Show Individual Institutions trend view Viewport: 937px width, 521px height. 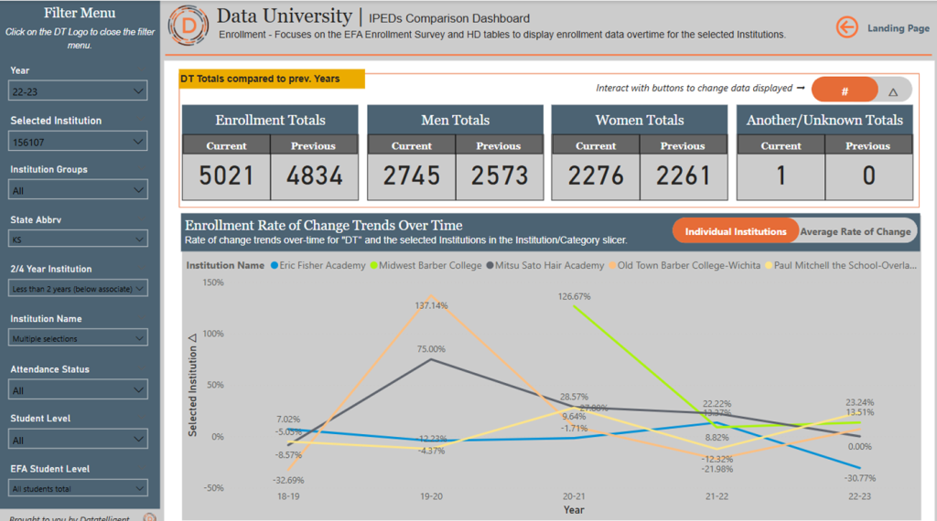[x=736, y=231]
